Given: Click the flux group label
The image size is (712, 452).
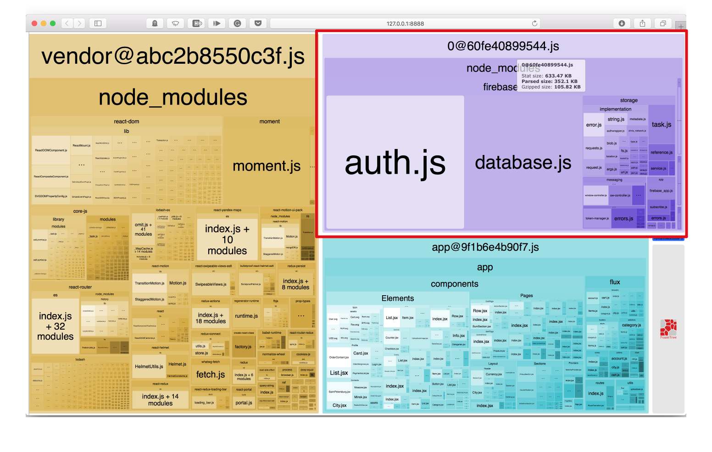Looking at the screenshot, I should point(615,282).
